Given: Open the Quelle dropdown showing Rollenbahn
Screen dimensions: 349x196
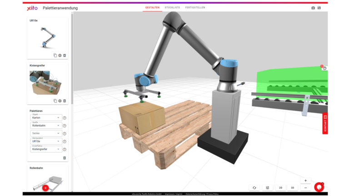Looking at the screenshot, I should (x=46, y=125).
